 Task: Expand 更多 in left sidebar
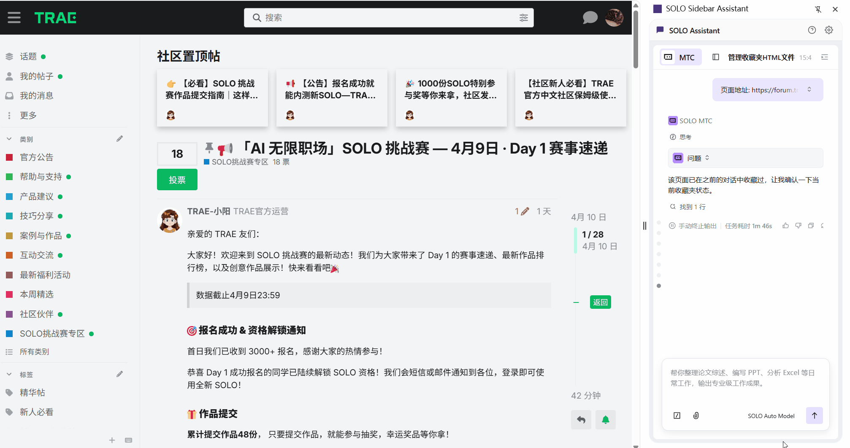(28, 115)
